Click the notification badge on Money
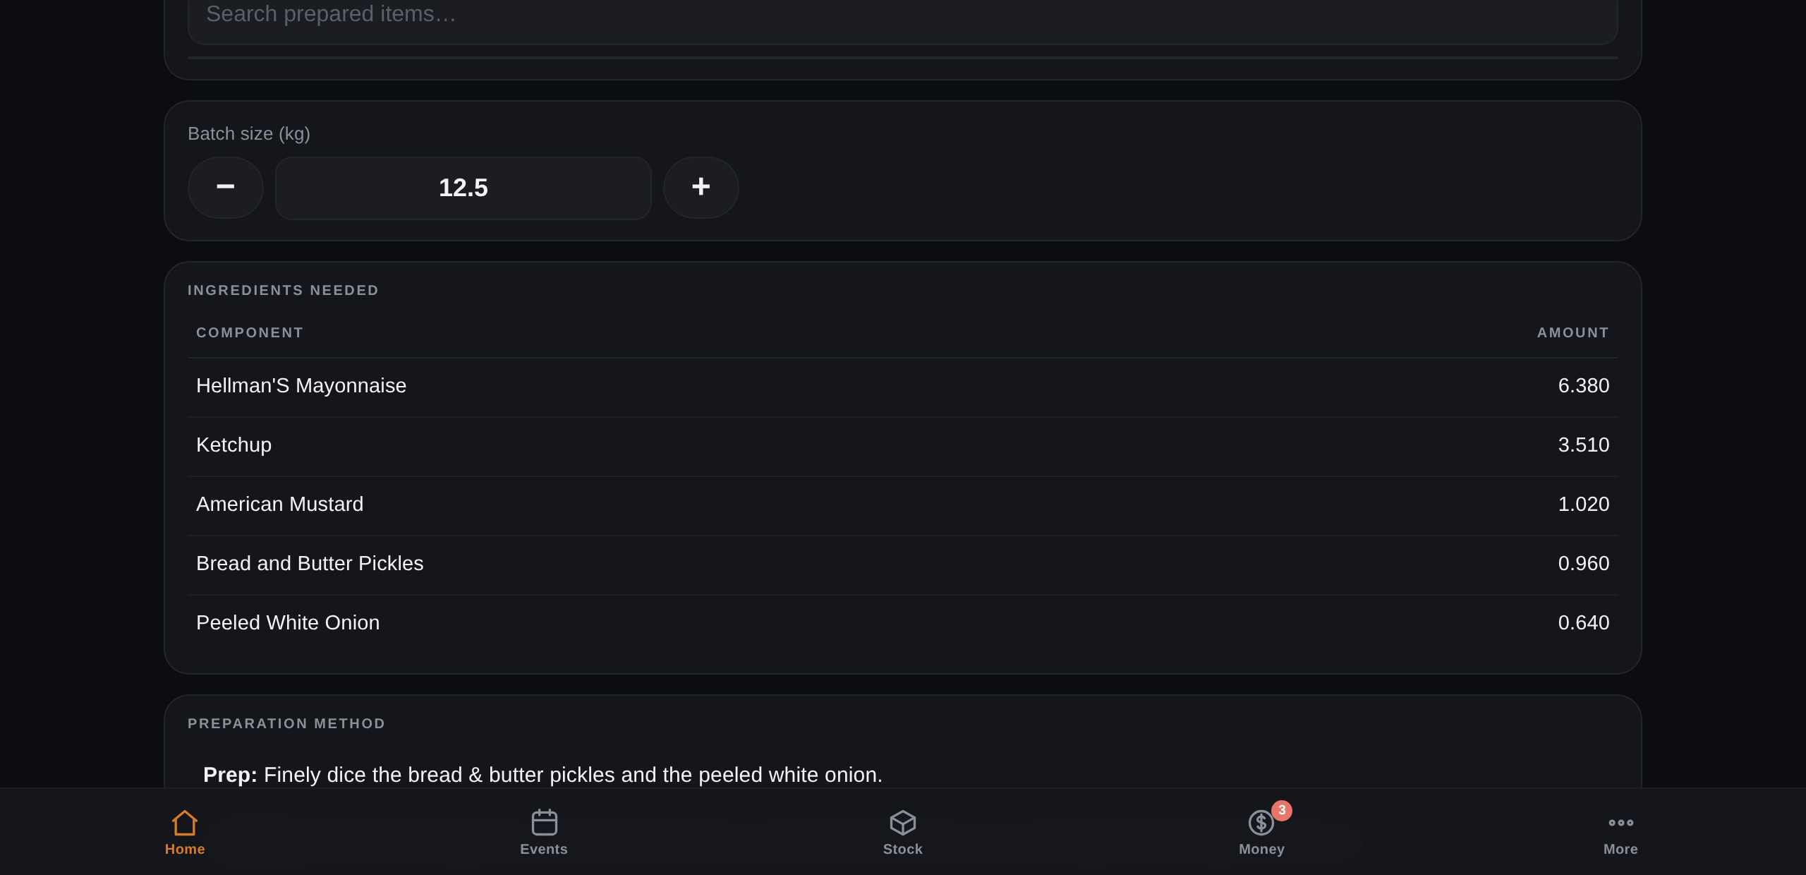The width and height of the screenshot is (1806, 875). point(1282,810)
